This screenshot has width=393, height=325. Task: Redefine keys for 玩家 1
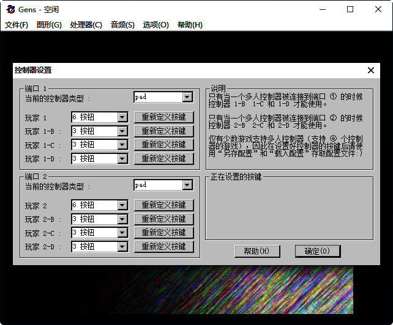(x=163, y=117)
